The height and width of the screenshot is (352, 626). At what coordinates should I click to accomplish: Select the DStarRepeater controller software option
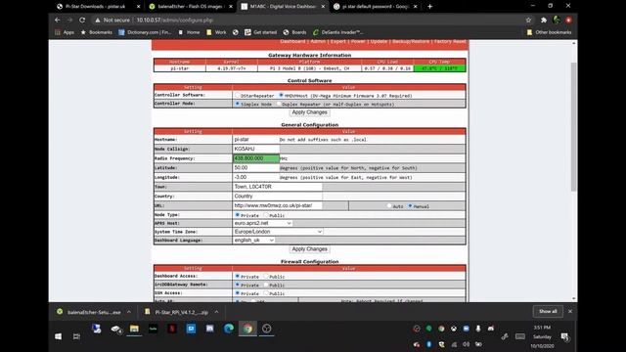click(x=237, y=96)
